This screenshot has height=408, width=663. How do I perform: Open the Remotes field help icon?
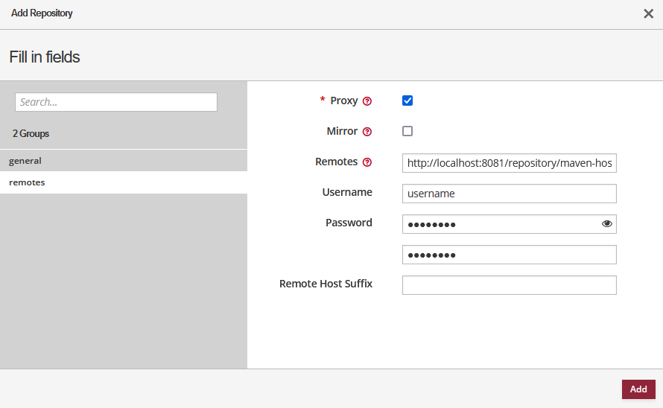click(x=367, y=162)
